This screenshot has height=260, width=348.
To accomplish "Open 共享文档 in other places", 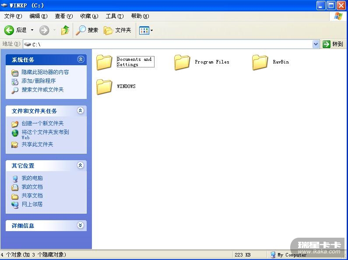I will click(x=32, y=196).
